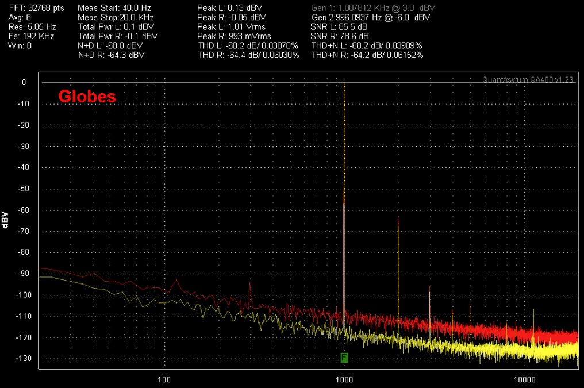Click 'Peak L: 0.13 dBV' value
Screen dimensions: 584x388
pyautogui.click(x=230, y=8)
